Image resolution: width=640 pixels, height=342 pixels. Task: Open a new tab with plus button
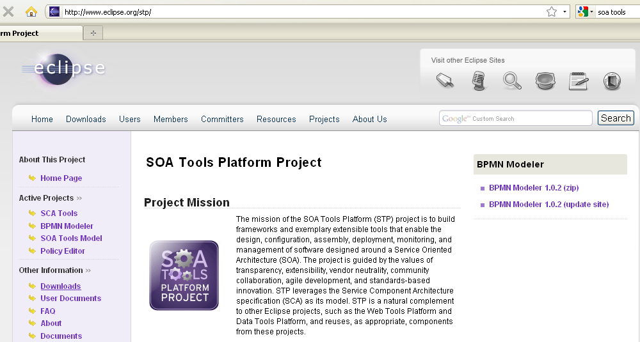[x=93, y=33]
